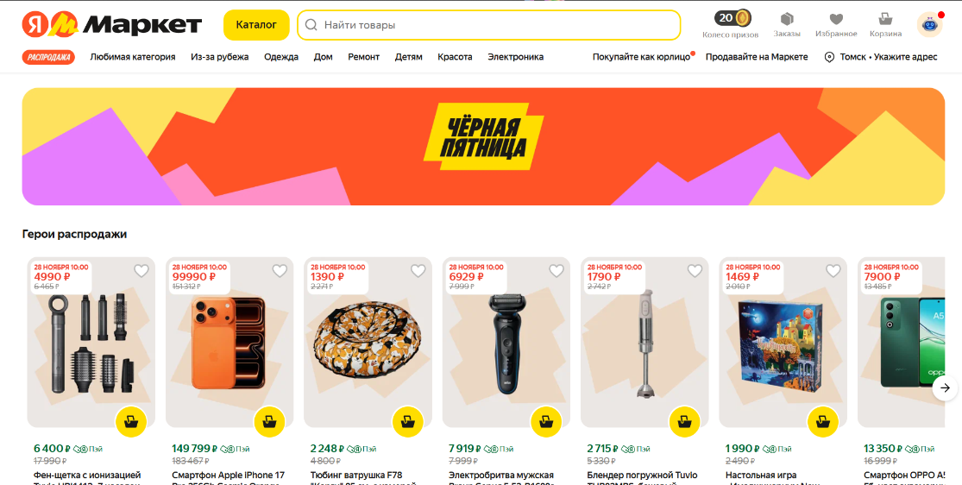The width and height of the screenshot is (962, 485).
Task: Click the Распродажа sale badge
Action: [x=48, y=57]
